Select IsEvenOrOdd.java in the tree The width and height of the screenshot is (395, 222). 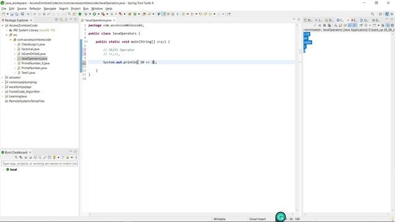click(x=33, y=54)
